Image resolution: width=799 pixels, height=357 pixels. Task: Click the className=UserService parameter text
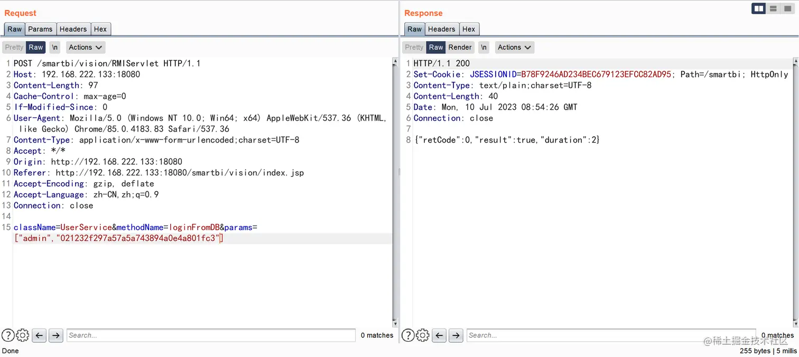tap(63, 227)
